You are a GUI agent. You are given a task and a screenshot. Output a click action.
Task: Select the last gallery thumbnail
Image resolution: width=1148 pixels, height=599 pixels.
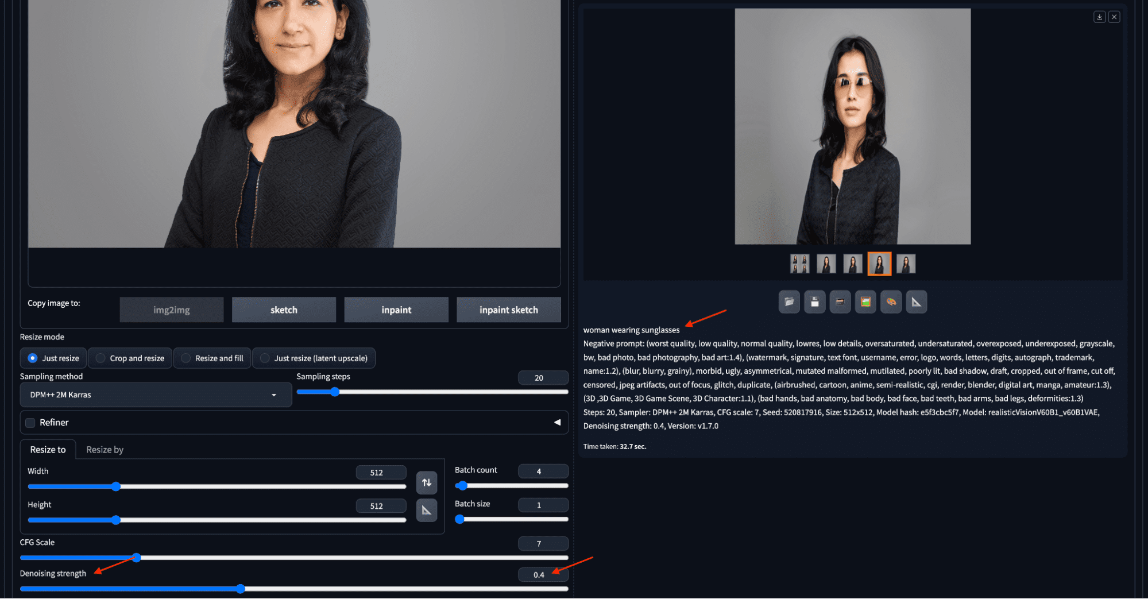[x=906, y=264]
